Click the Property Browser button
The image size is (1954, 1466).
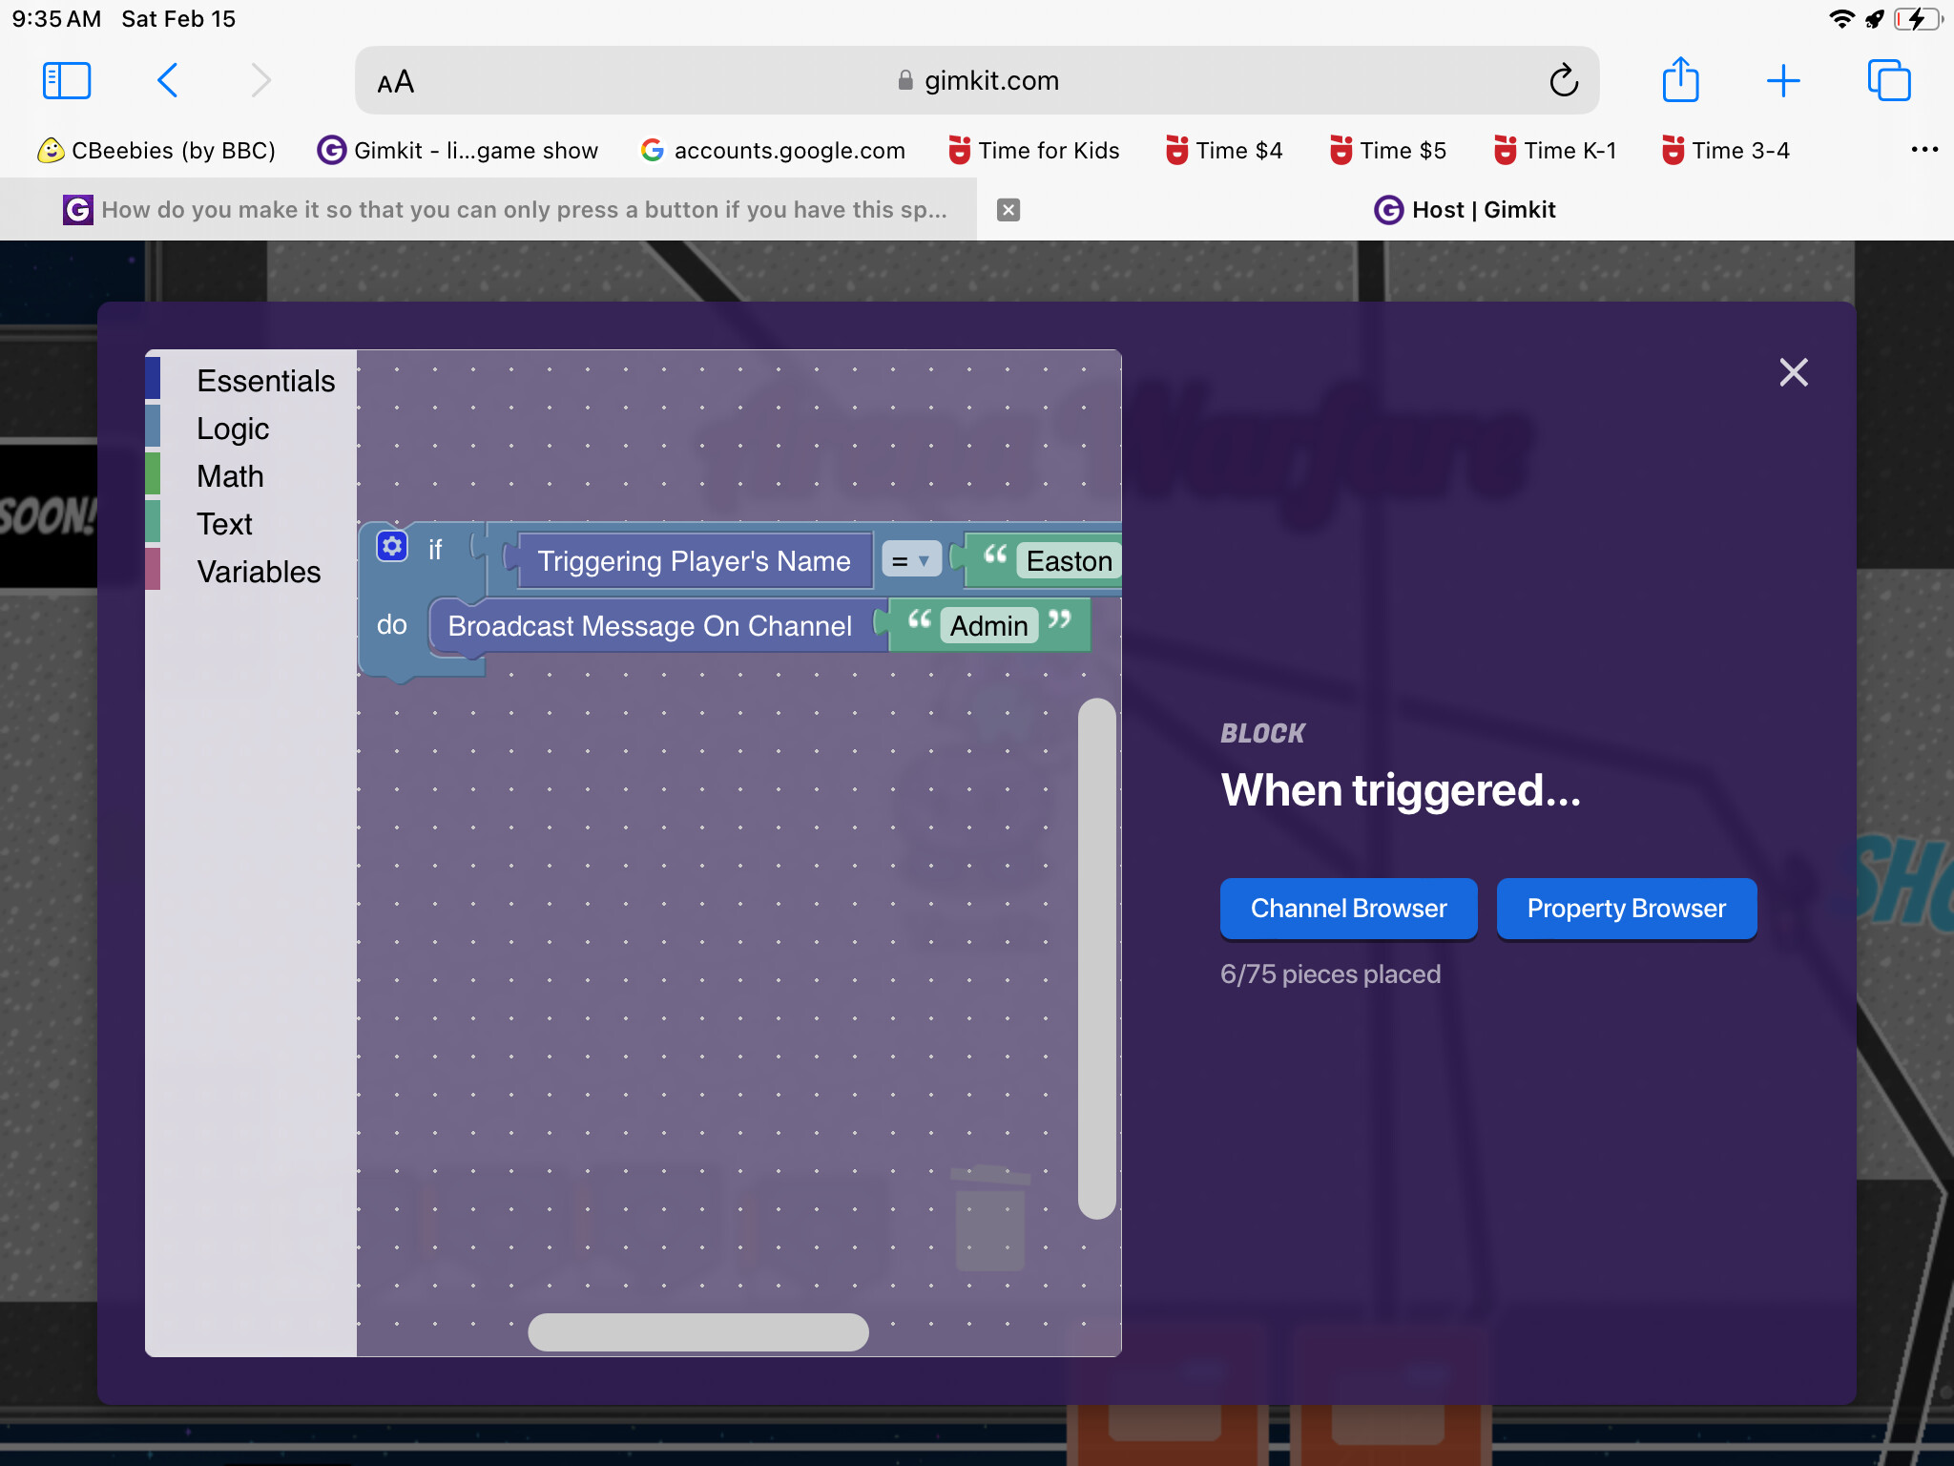[x=1626, y=908]
